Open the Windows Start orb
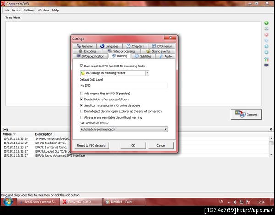275x215 pixels. click(x=8, y=202)
